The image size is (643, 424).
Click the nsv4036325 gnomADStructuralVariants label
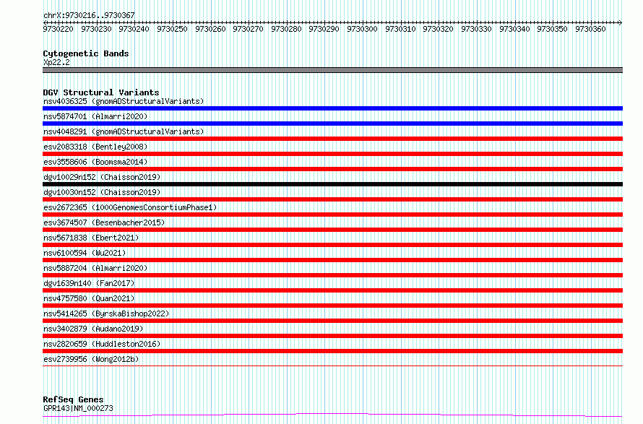tap(124, 101)
